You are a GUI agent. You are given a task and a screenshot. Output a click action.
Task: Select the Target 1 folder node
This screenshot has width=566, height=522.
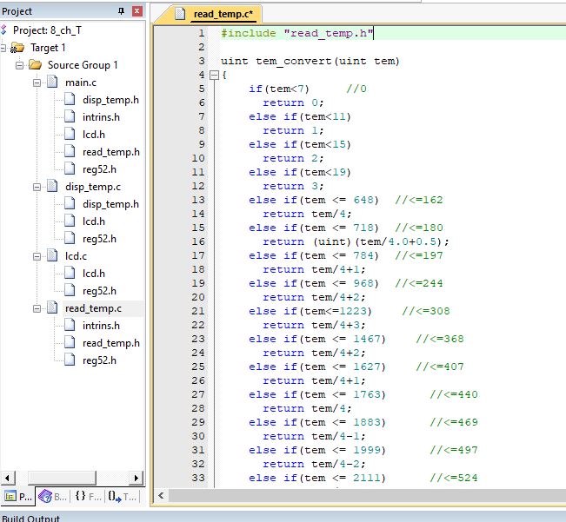tap(48, 48)
